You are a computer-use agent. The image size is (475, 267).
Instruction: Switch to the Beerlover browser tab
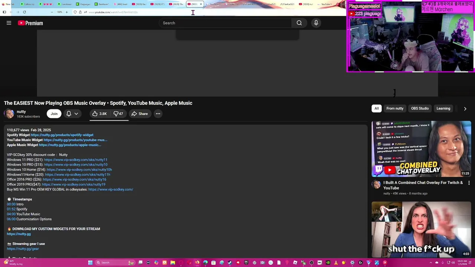[102, 4]
